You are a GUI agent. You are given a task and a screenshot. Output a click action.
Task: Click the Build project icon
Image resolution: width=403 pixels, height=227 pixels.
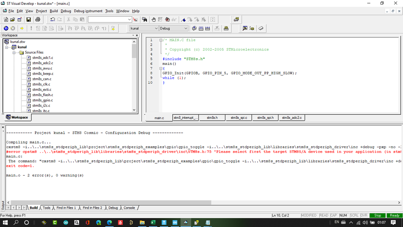click(x=201, y=28)
